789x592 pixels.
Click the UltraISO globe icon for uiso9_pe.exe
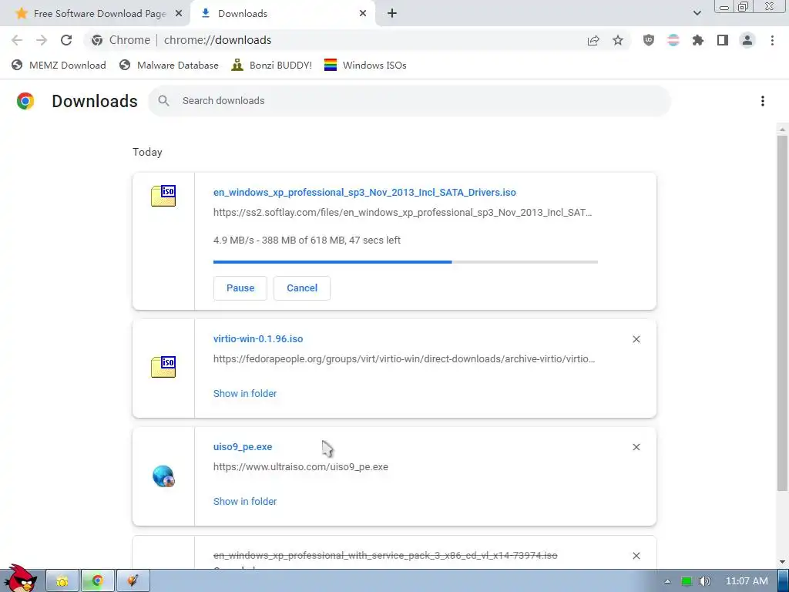point(163,476)
